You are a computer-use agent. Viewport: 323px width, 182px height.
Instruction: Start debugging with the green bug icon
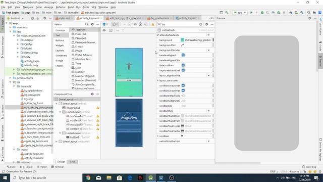(x=262, y=13)
